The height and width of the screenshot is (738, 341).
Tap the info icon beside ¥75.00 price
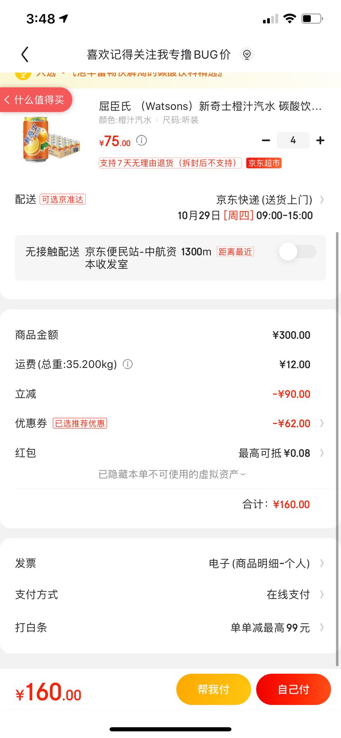142,140
